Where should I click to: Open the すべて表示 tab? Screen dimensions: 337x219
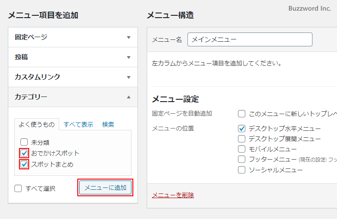click(x=78, y=124)
